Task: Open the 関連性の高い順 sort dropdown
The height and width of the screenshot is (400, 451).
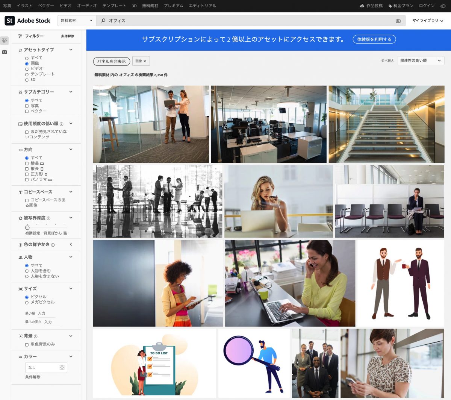Action: 420,61
